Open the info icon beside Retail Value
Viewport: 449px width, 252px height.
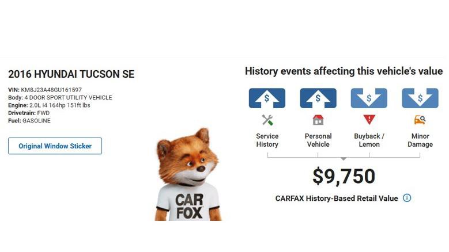pos(407,198)
